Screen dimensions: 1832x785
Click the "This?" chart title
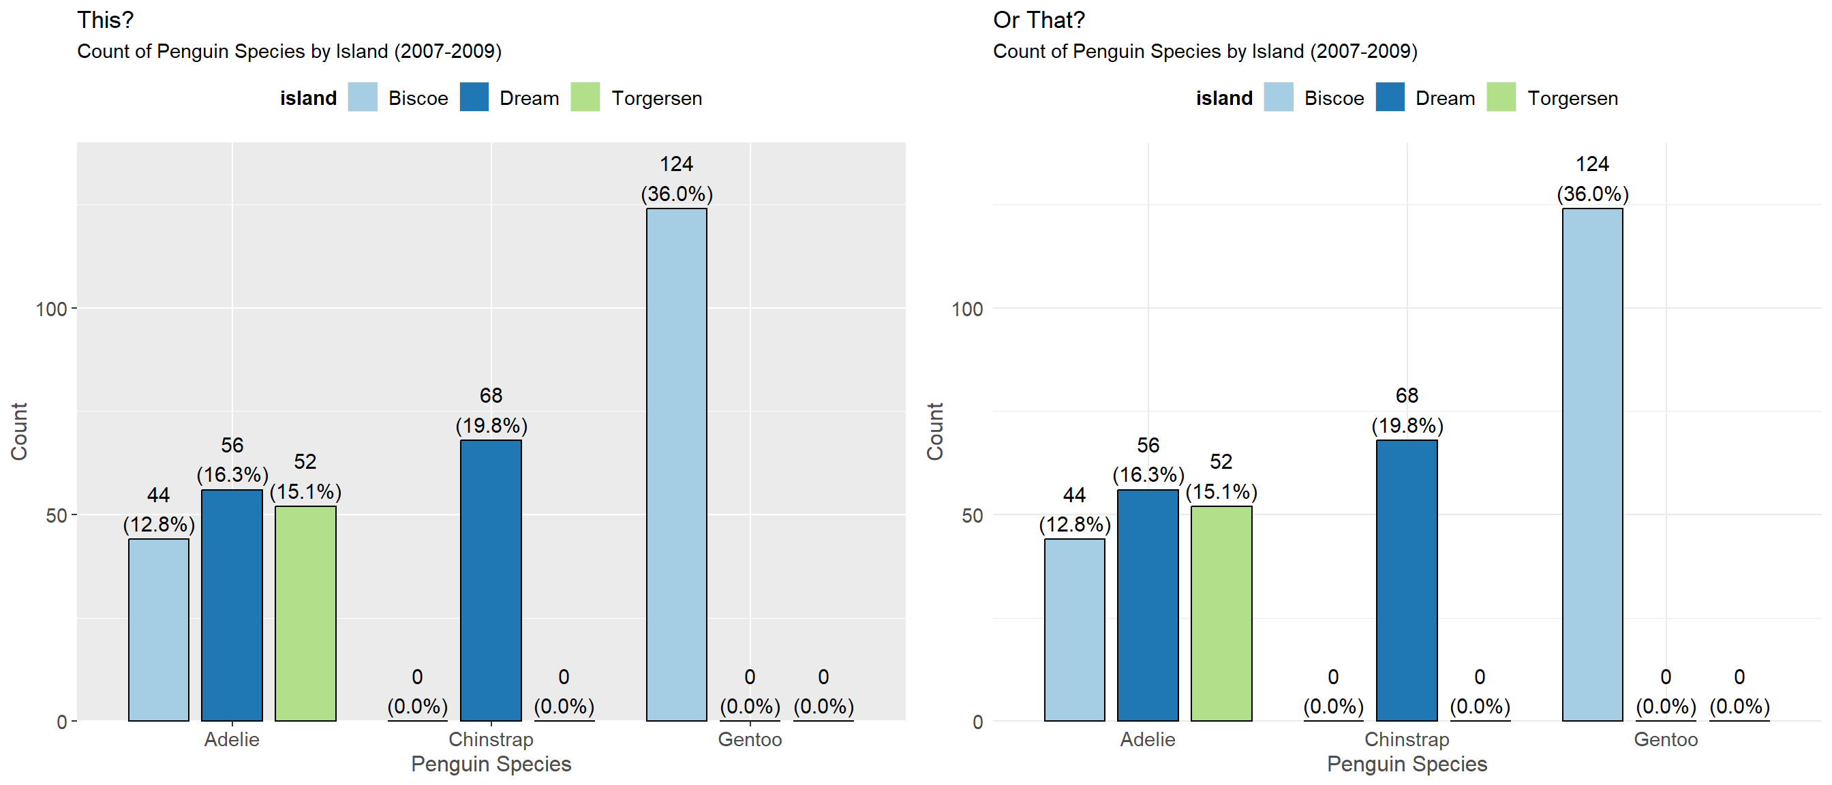(105, 20)
